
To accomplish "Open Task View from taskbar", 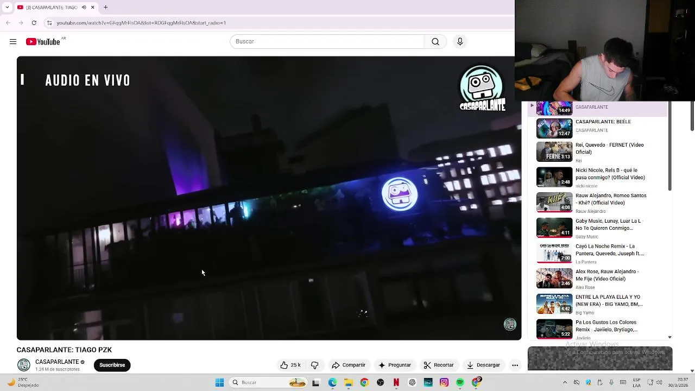I will click(x=316, y=383).
